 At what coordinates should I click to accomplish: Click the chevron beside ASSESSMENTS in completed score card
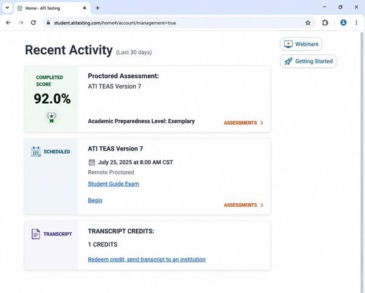(262, 123)
